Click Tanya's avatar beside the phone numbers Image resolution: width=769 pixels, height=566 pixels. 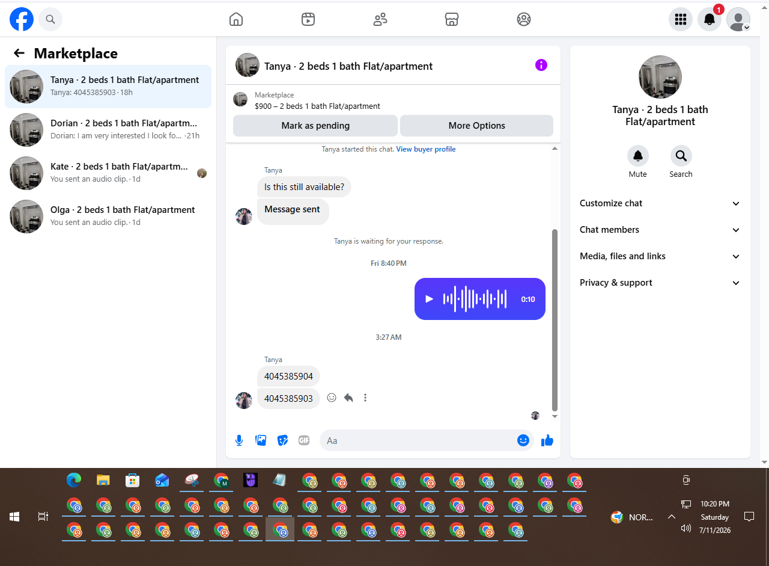point(244,401)
